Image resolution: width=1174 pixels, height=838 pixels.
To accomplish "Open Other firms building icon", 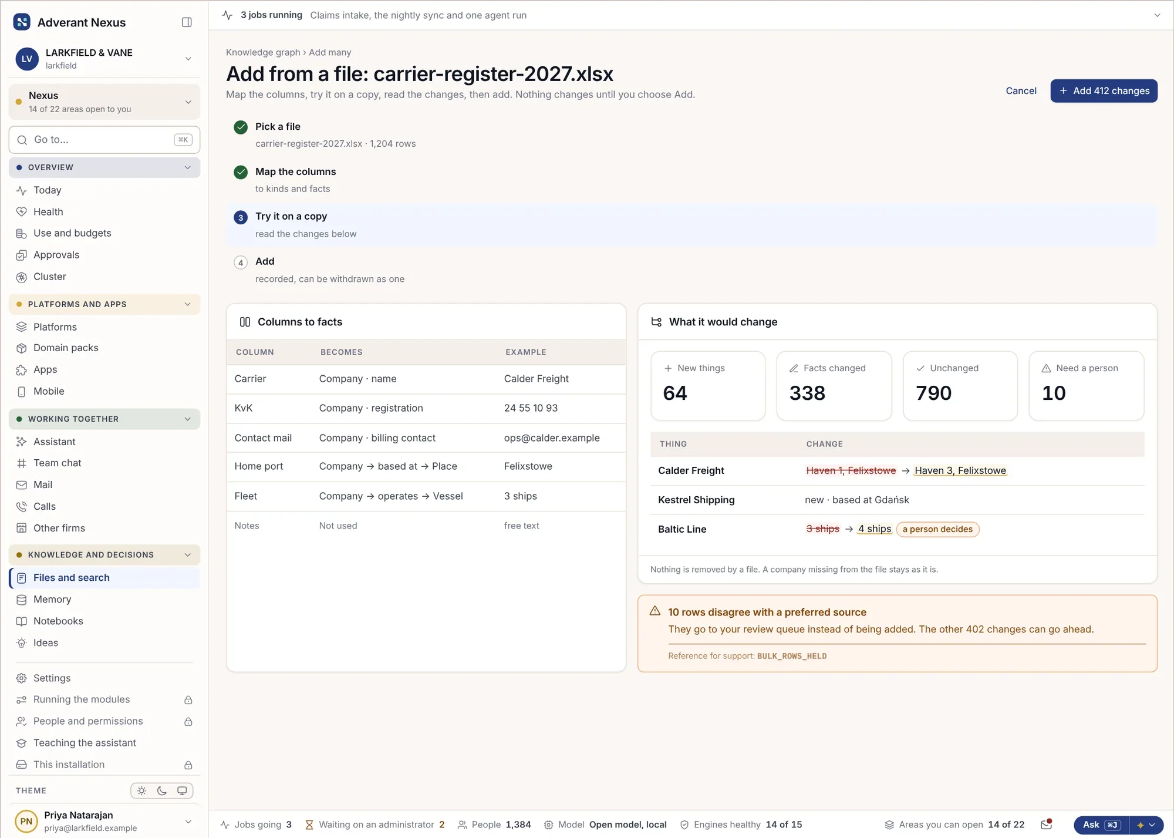I will pos(22,528).
